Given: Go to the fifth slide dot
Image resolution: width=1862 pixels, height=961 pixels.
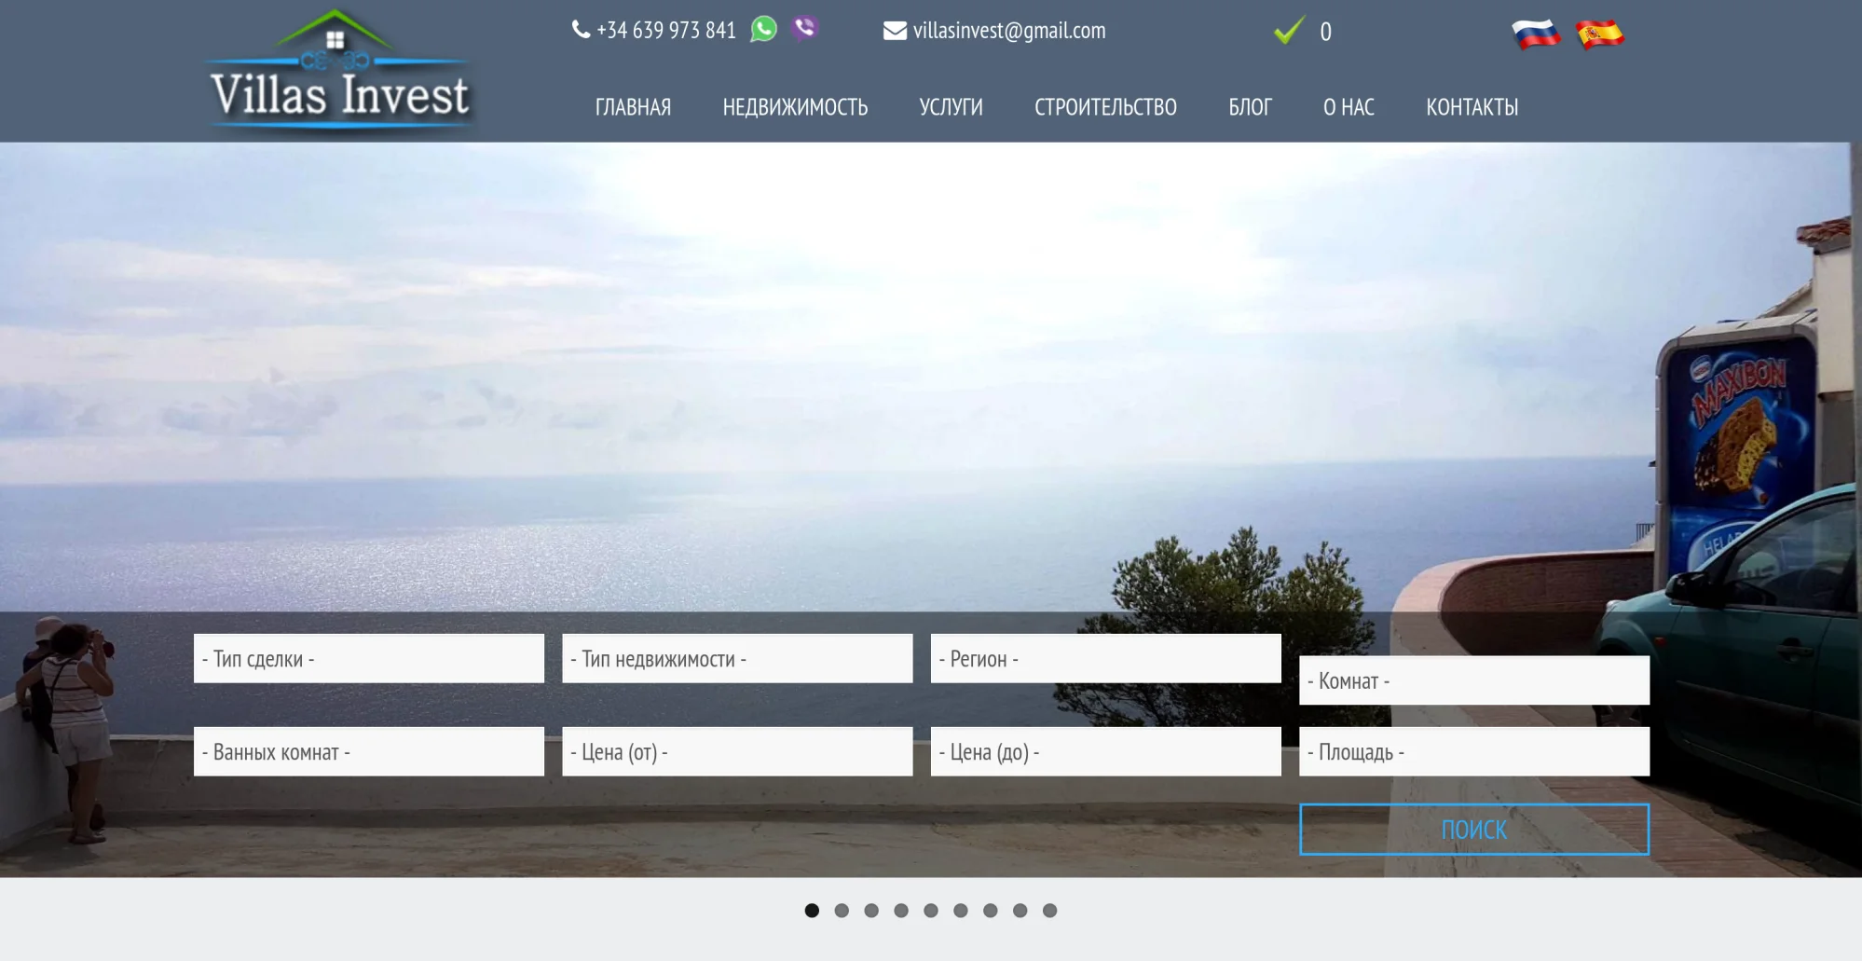Looking at the screenshot, I should [931, 911].
